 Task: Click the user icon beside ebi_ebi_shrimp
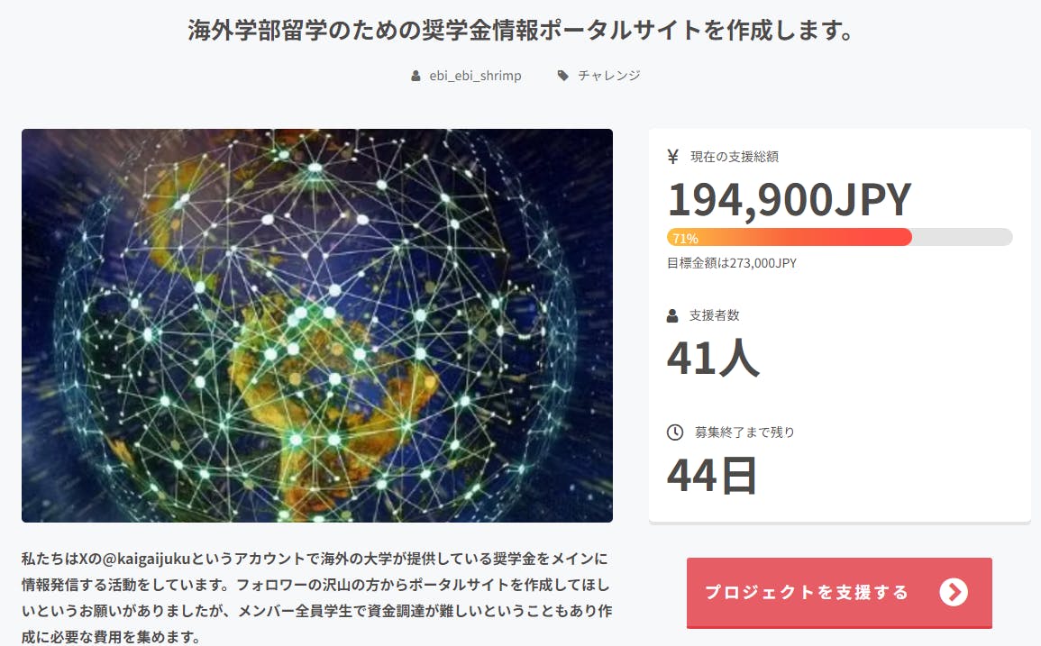coord(415,76)
